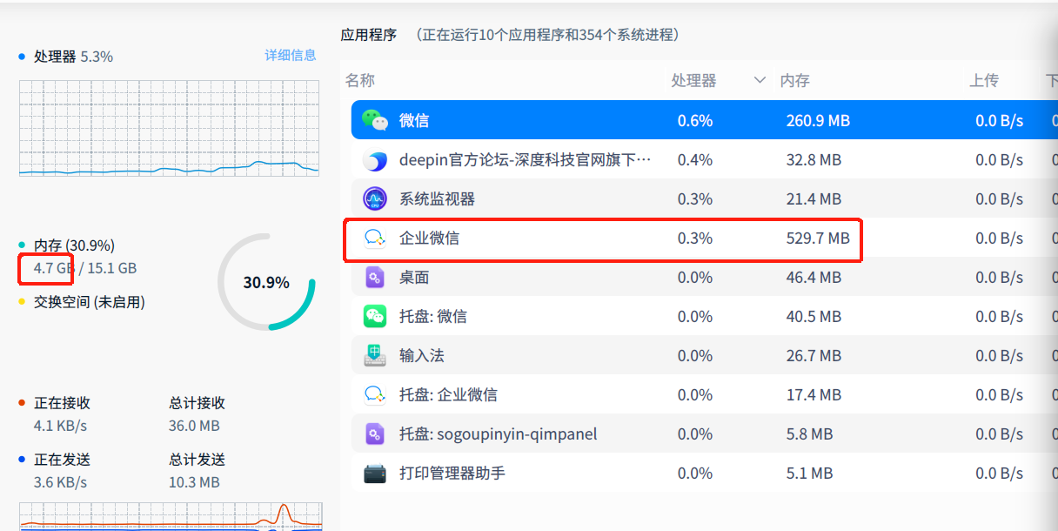Click the memory usage ring chart

[266, 282]
